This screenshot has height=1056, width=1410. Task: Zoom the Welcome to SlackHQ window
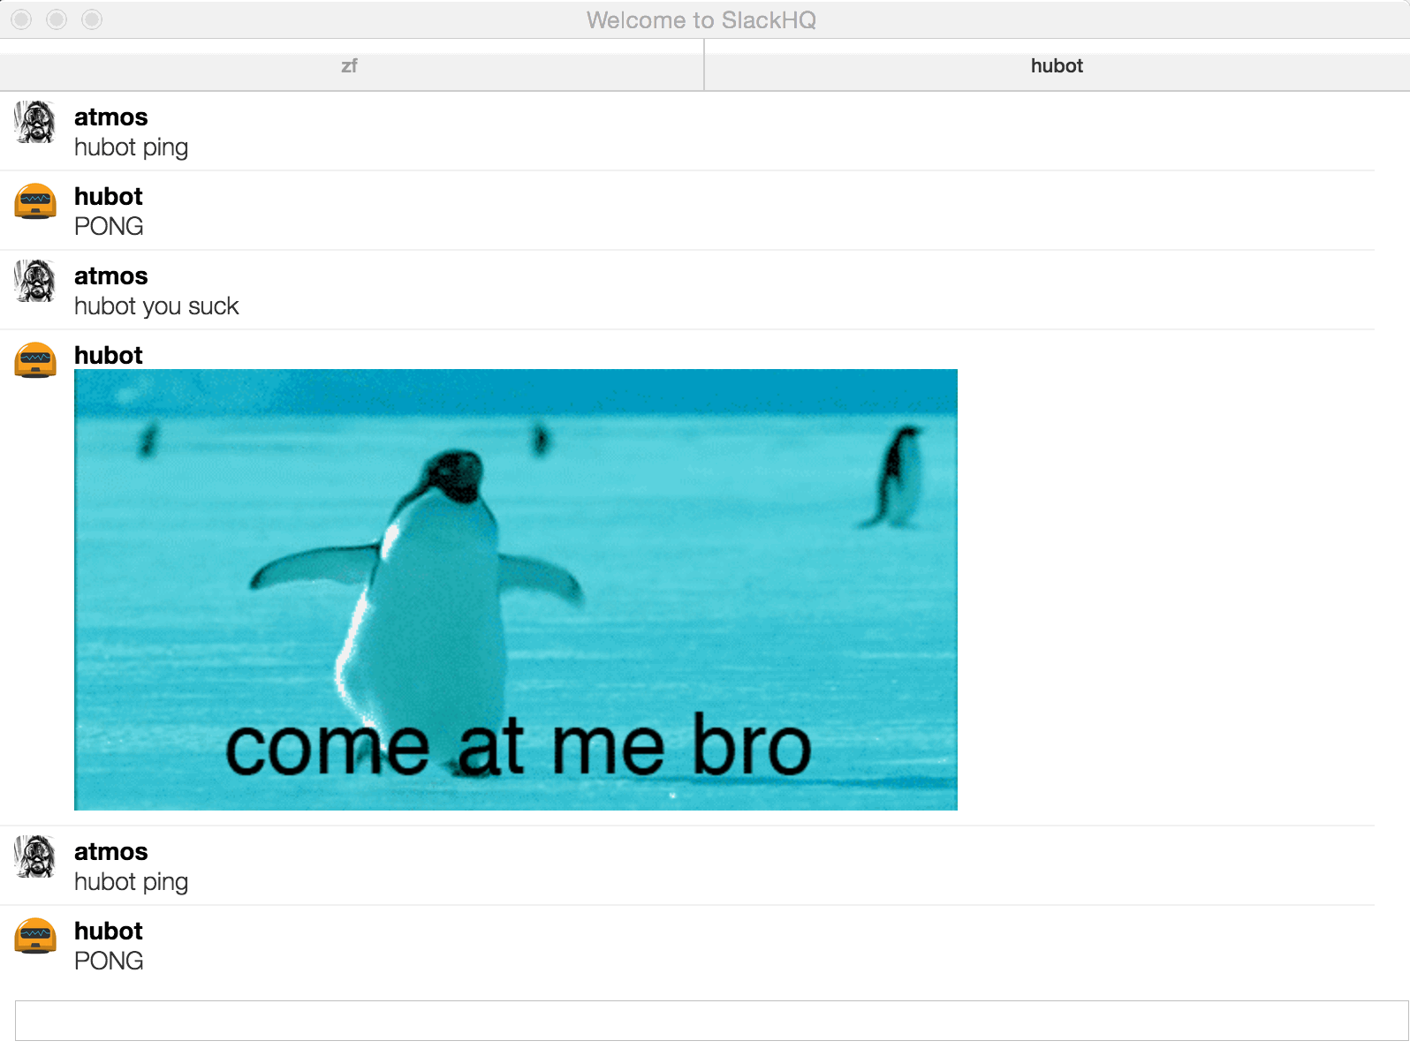(92, 19)
